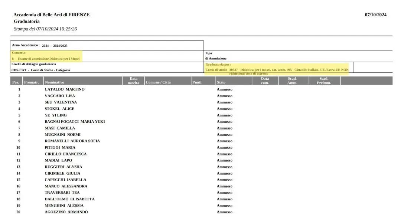
Task: Click Ammesso status for VACCARO LISA
Action: 224,96
